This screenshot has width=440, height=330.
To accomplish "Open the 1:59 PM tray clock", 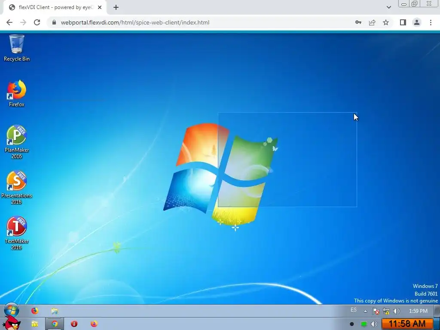I will 418,311.
